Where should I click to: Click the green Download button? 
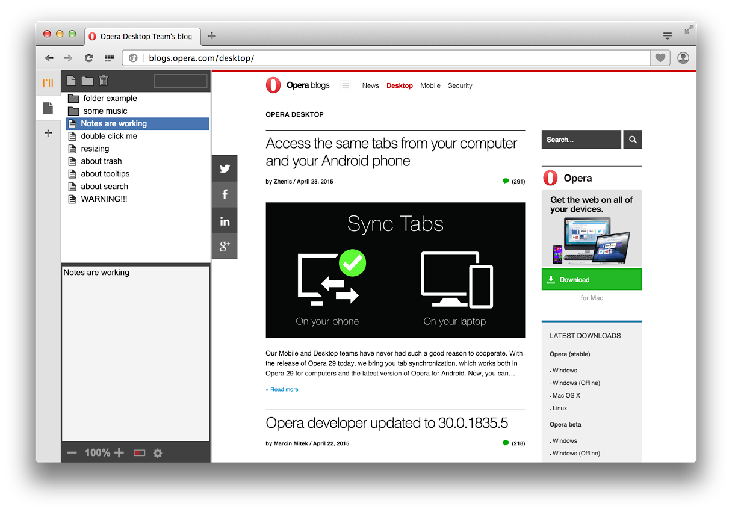coord(591,279)
